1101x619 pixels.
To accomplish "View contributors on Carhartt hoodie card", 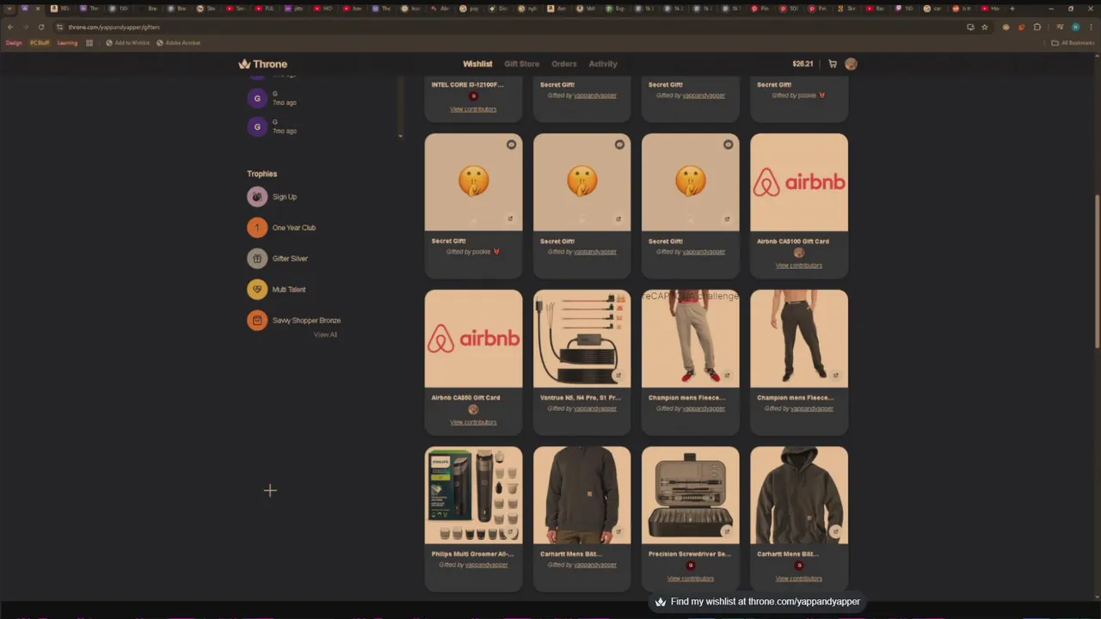I will [x=798, y=579].
